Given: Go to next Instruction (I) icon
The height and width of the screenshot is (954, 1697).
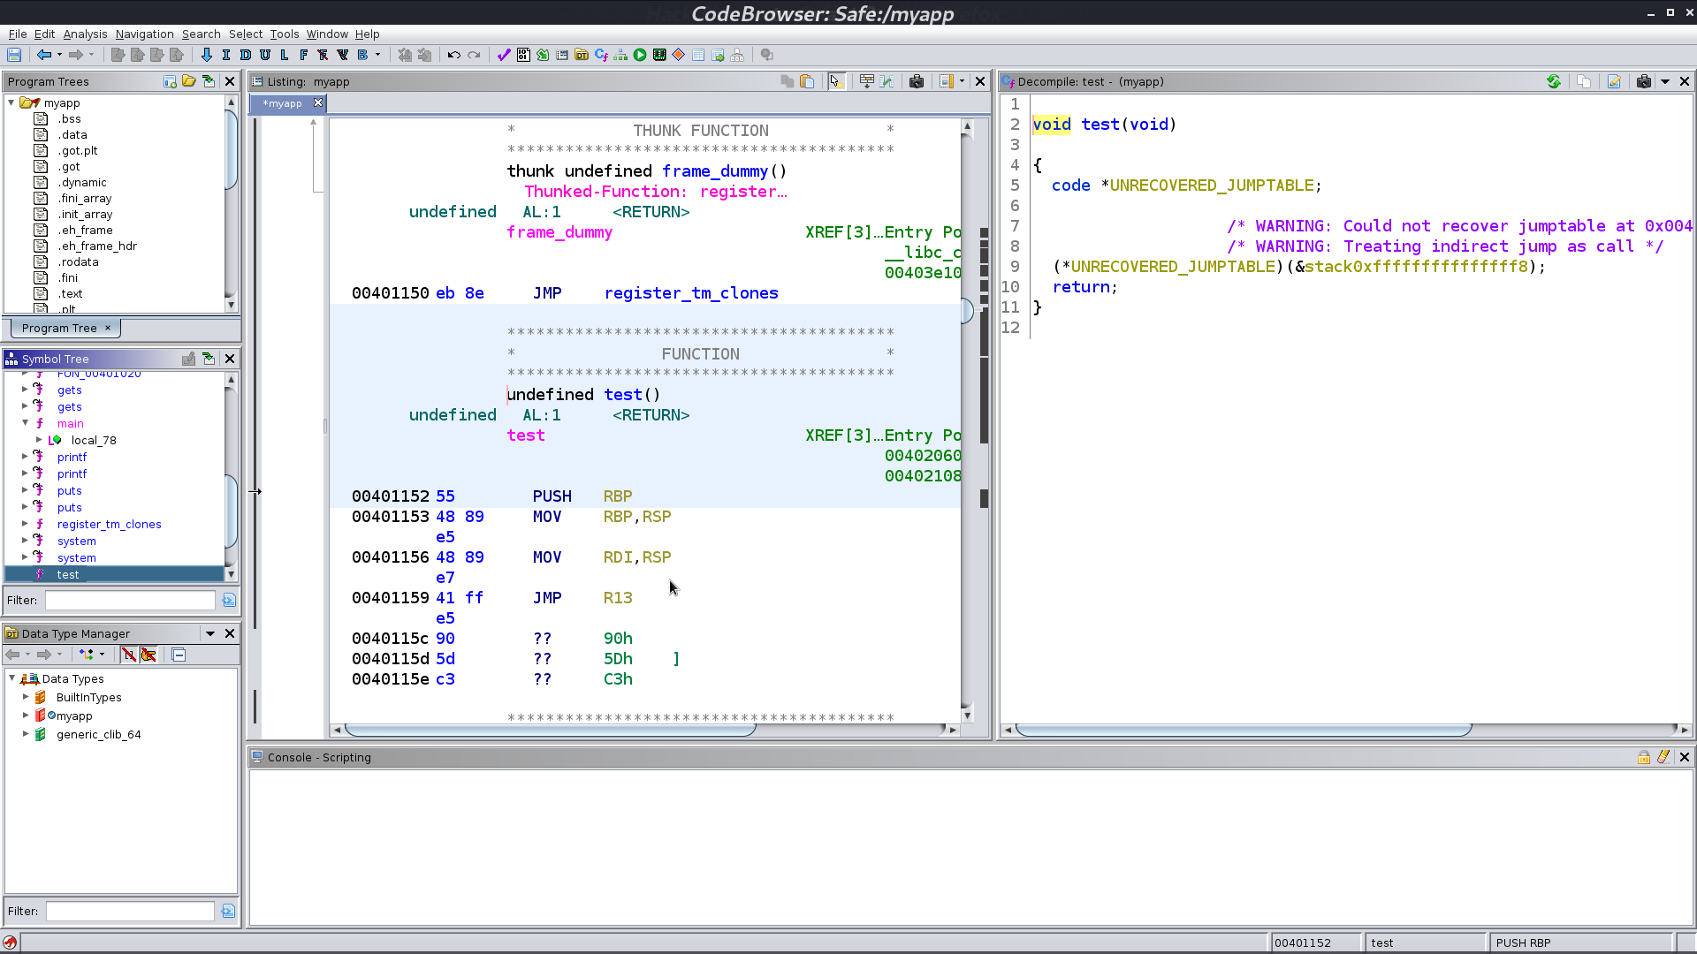Looking at the screenshot, I should coord(226,55).
